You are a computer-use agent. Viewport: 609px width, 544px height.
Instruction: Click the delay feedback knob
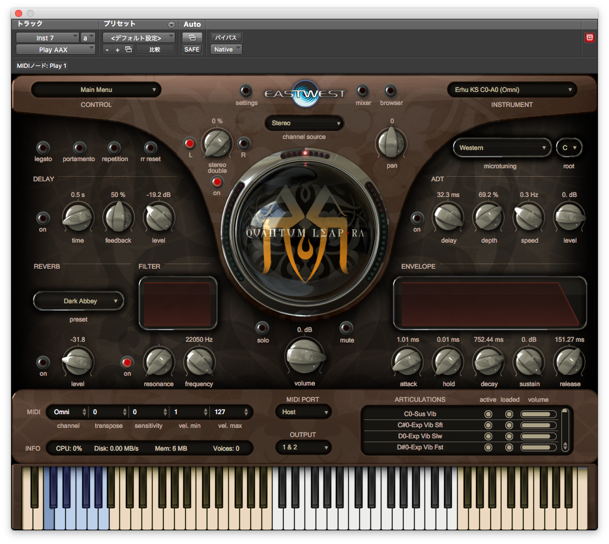118,217
